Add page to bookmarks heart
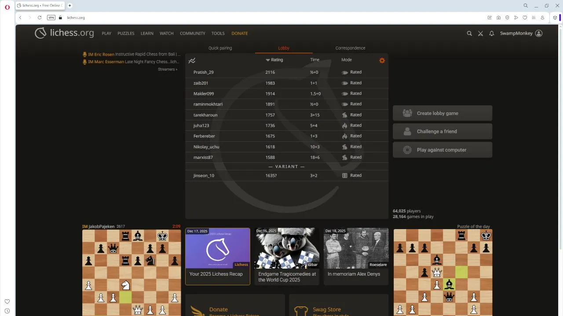The image size is (563, 316). (x=525, y=18)
